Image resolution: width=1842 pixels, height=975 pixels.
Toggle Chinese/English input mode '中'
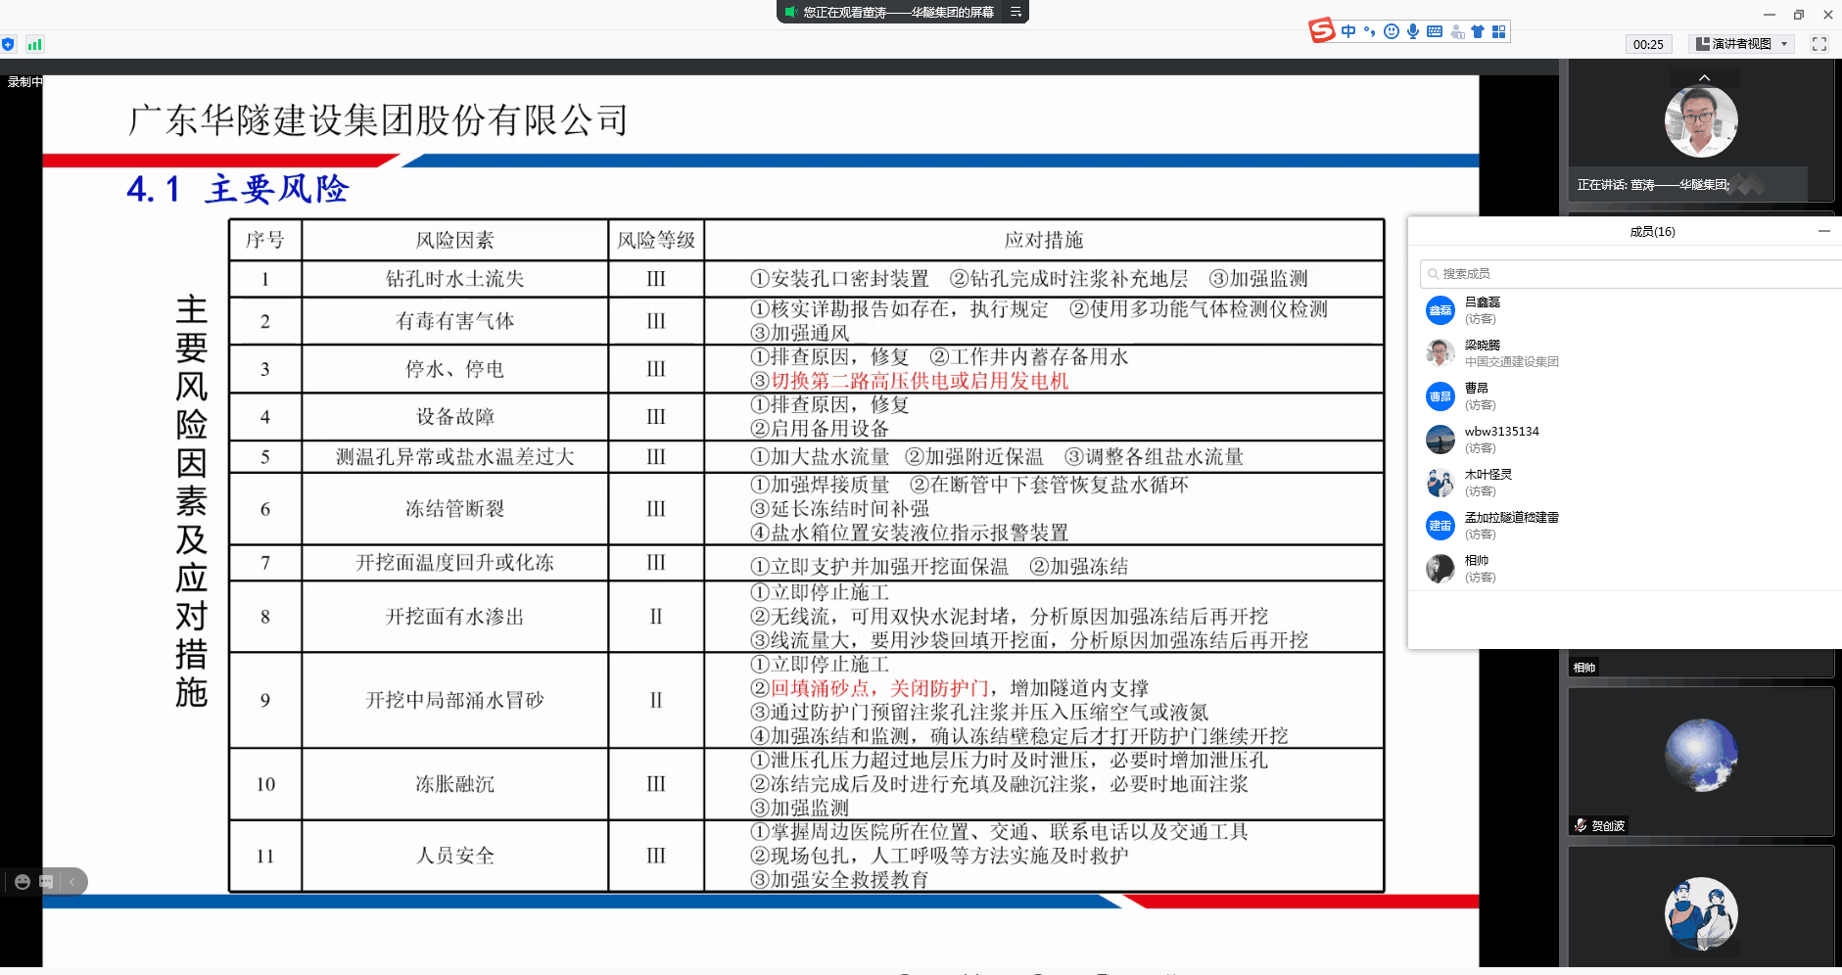1348,31
